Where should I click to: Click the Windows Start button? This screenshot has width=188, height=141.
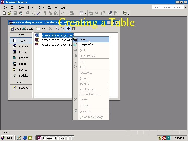coord(7,138)
